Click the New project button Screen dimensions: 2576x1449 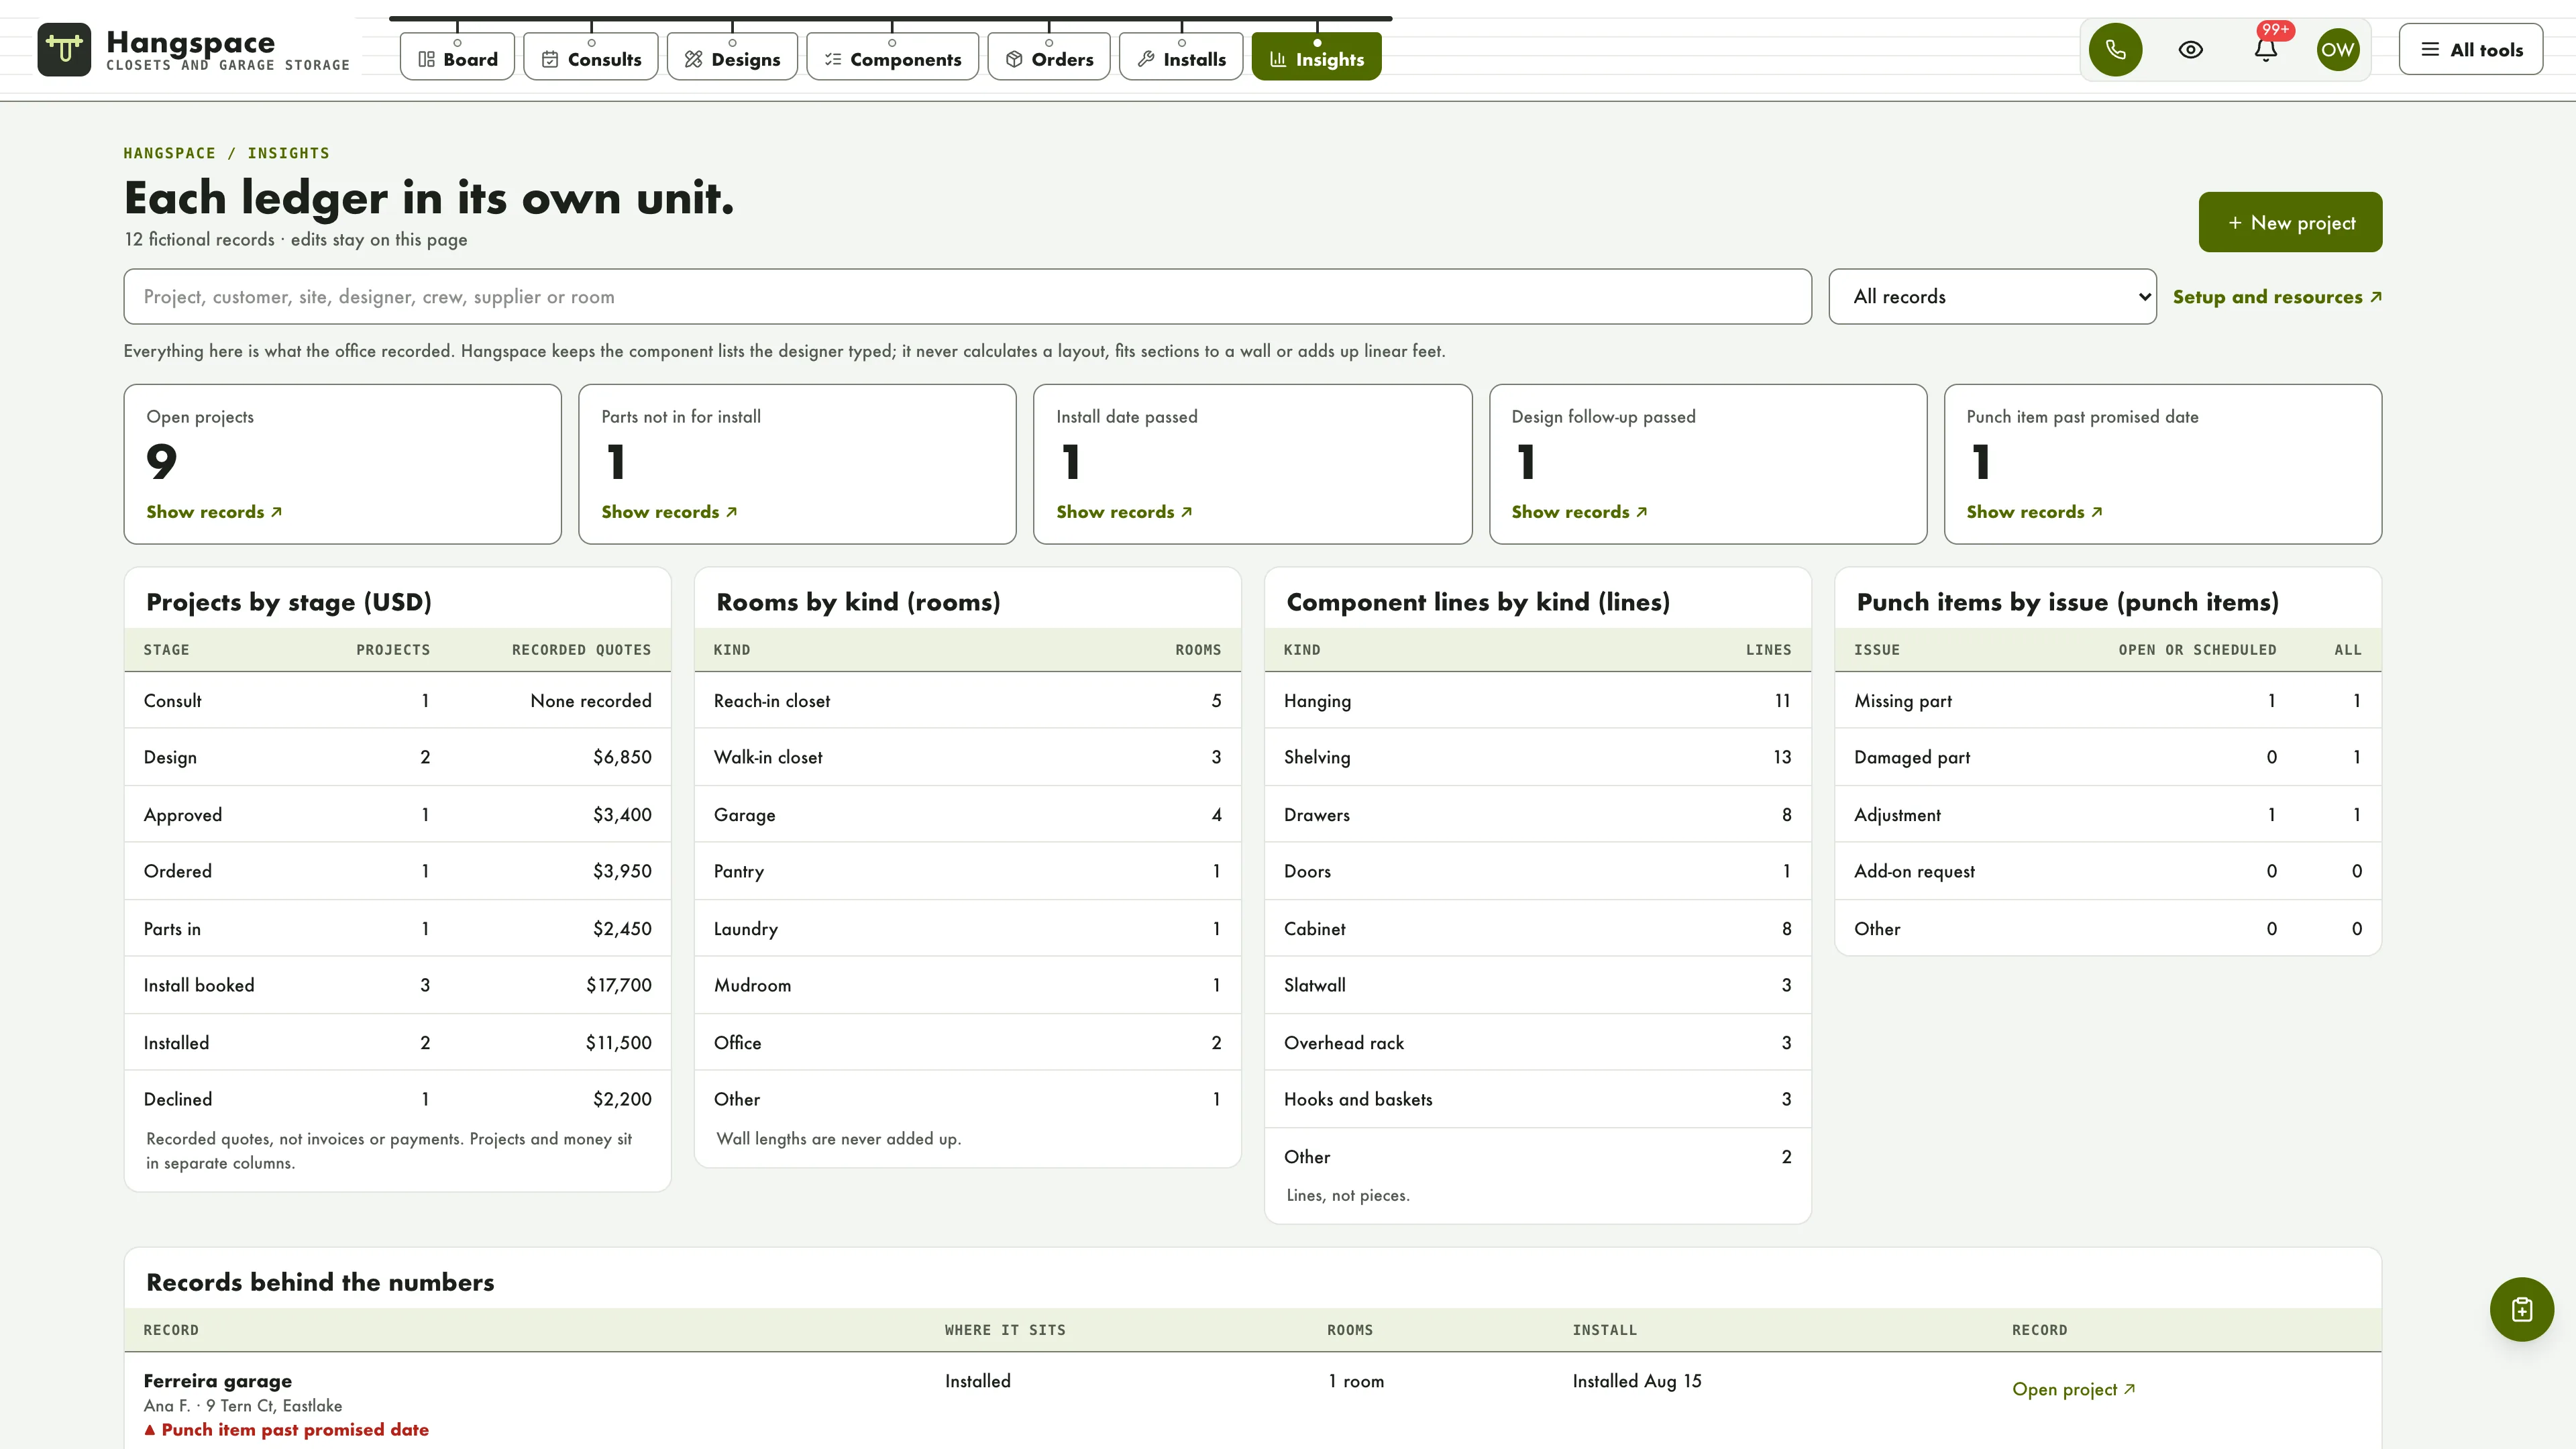[x=2290, y=222]
